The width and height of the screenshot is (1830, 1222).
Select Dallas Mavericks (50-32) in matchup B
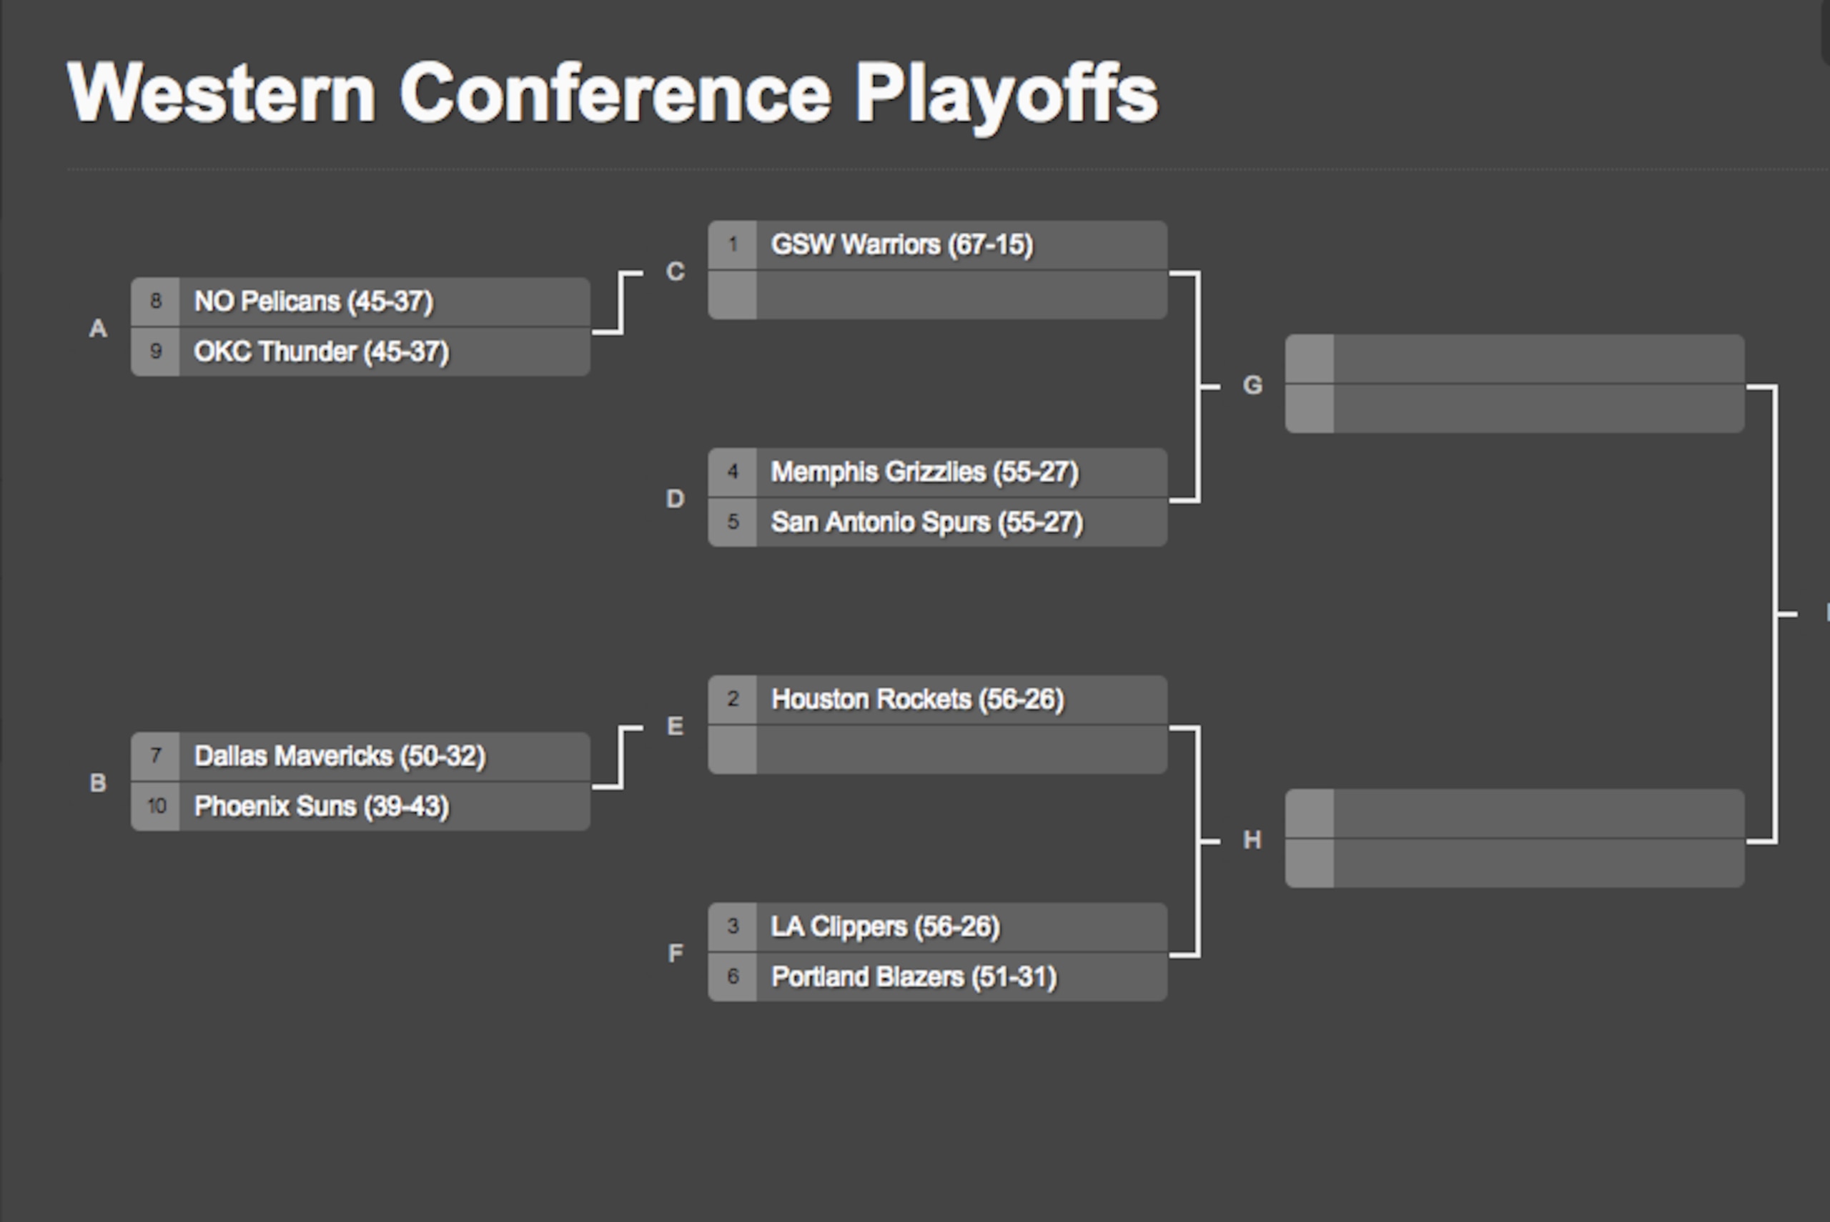click(x=360, y=756)
